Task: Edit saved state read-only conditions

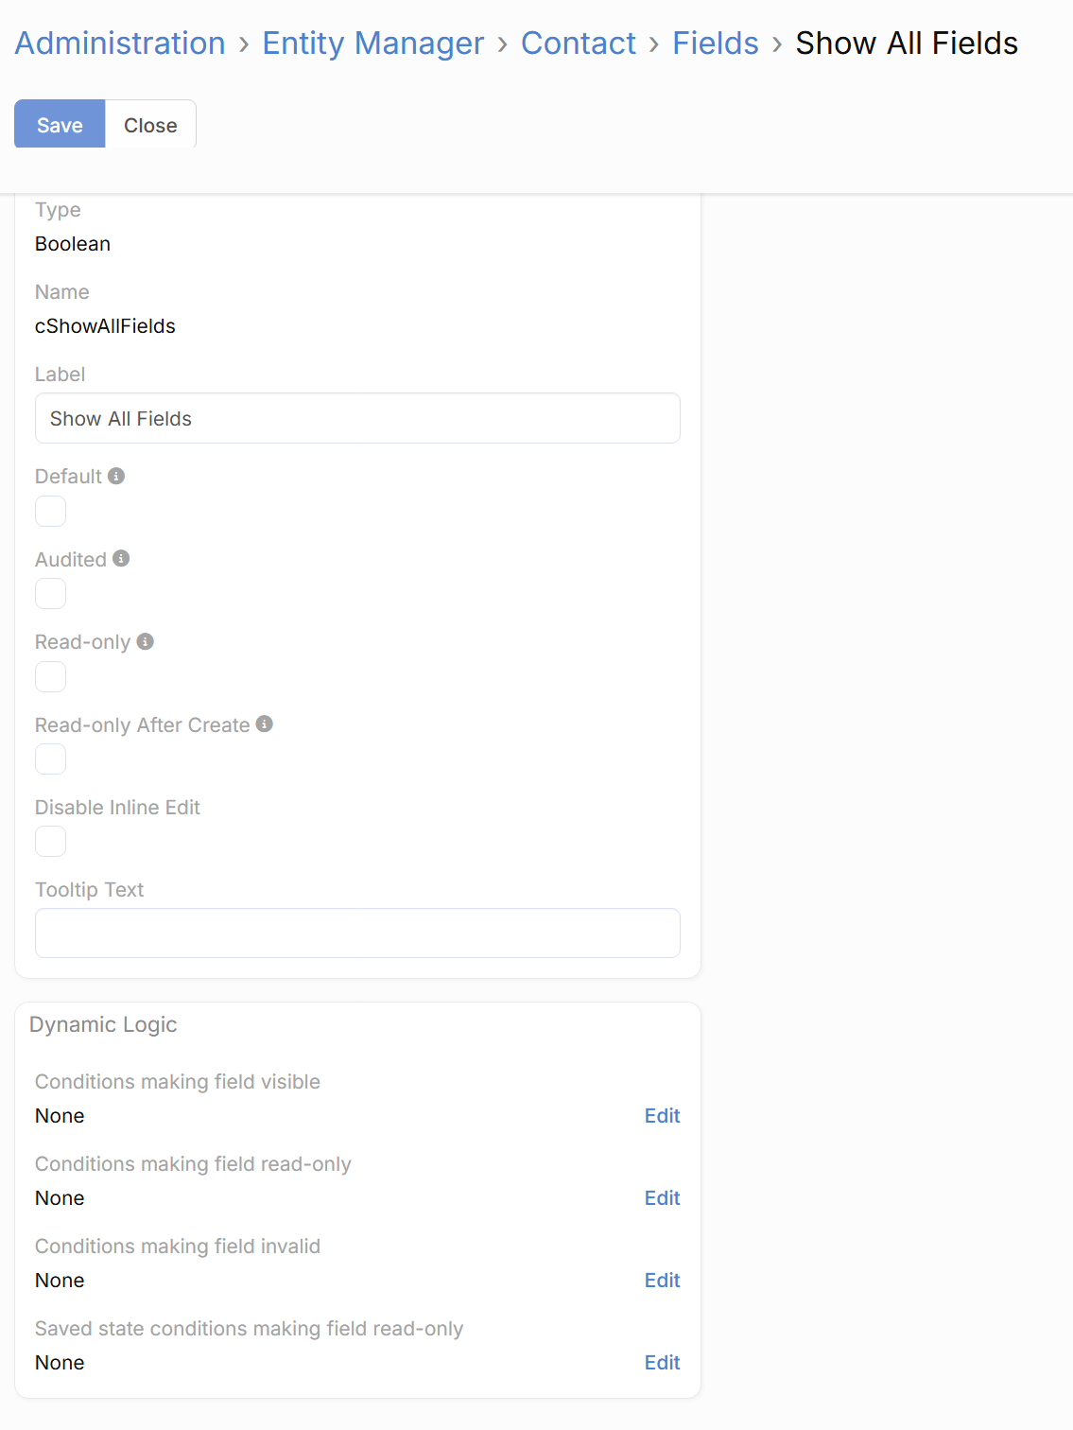Action: 662,1363
